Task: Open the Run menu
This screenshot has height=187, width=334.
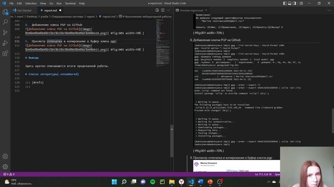Action: 59,4
